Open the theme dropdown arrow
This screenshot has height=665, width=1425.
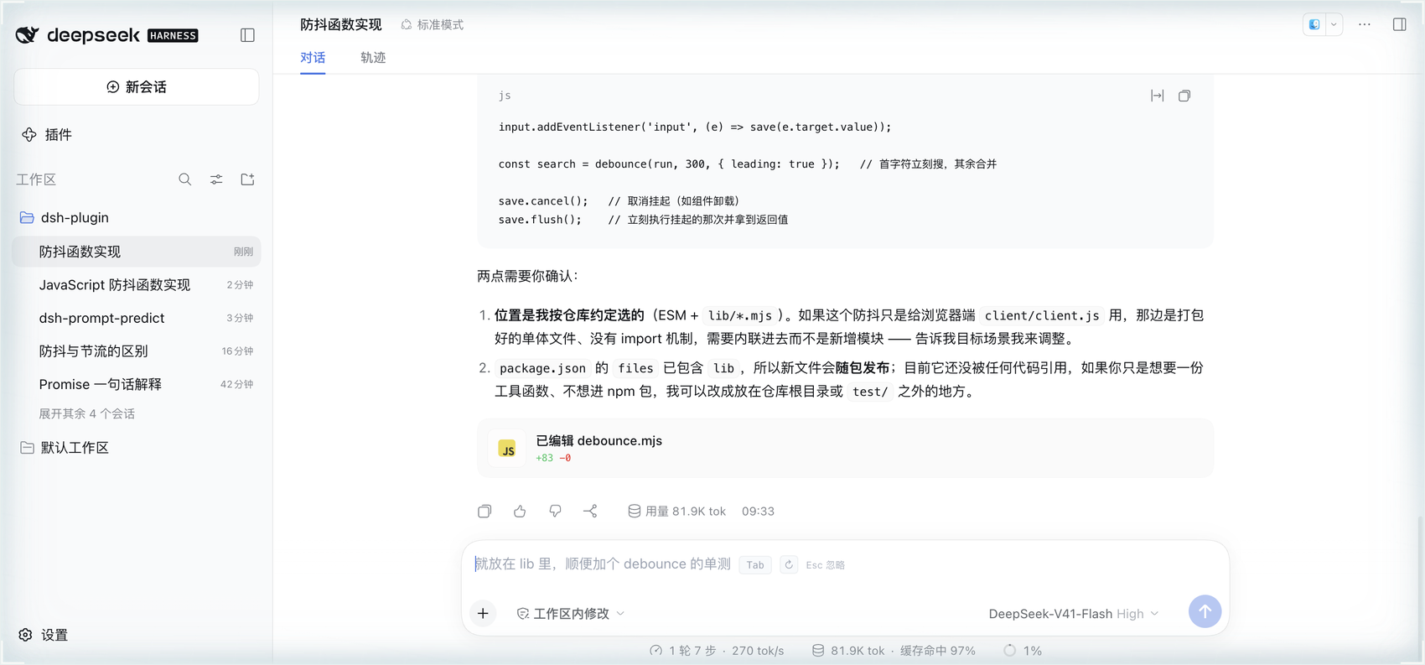point(1334,24)
